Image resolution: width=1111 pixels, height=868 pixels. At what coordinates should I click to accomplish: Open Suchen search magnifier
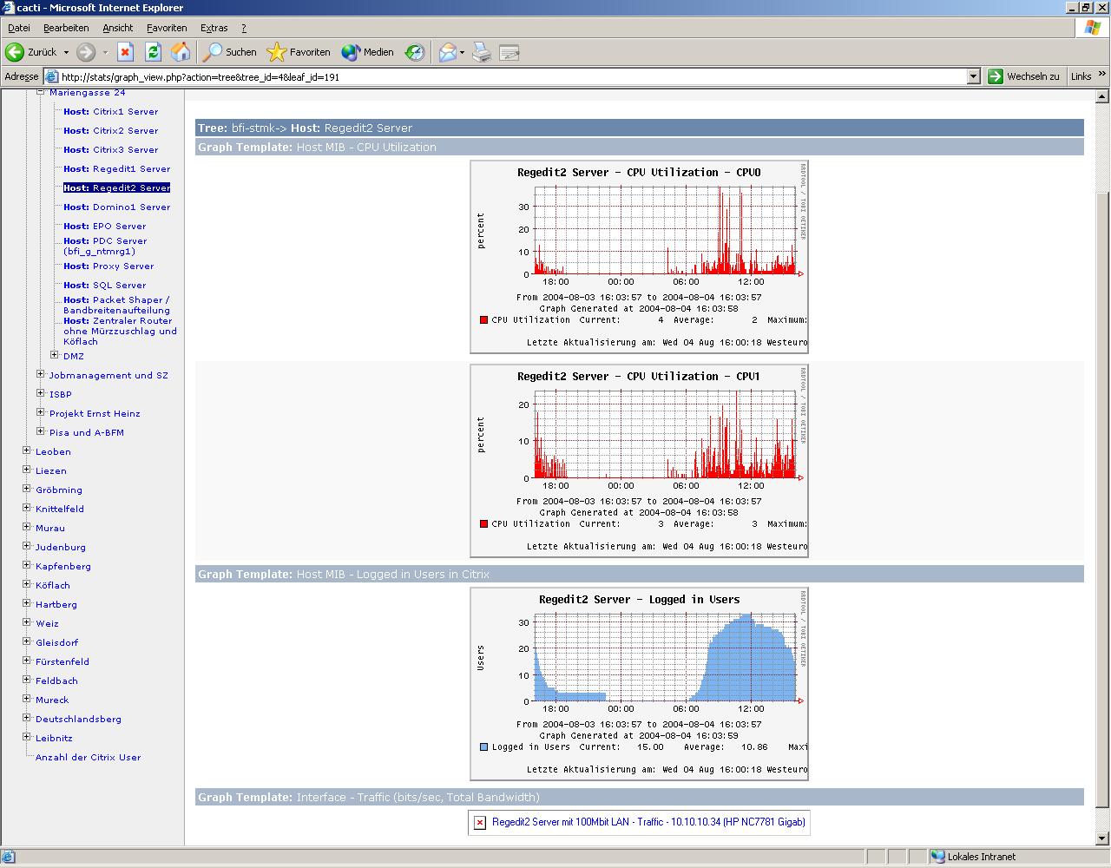click(x=230, y=52)
